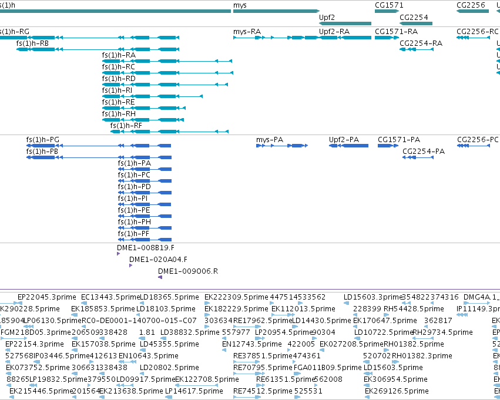The height and width of the screenshot is (400, 500).
Task: Click the fs(1)h-PE protein label
Action: tap(134, 210)
